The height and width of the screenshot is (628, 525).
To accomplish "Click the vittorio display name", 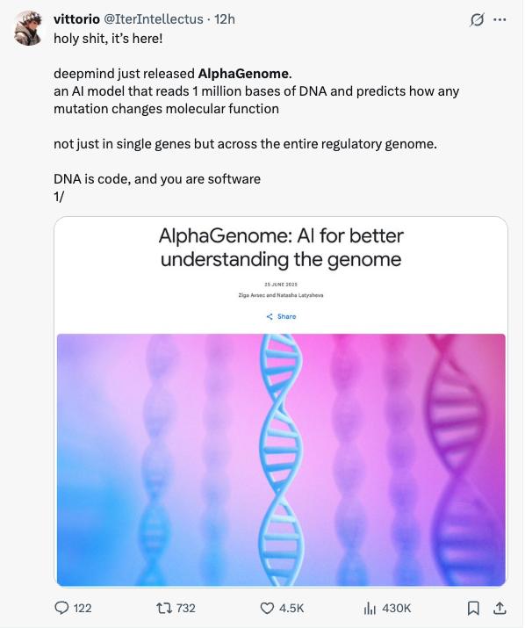I will tap(76, 19).
